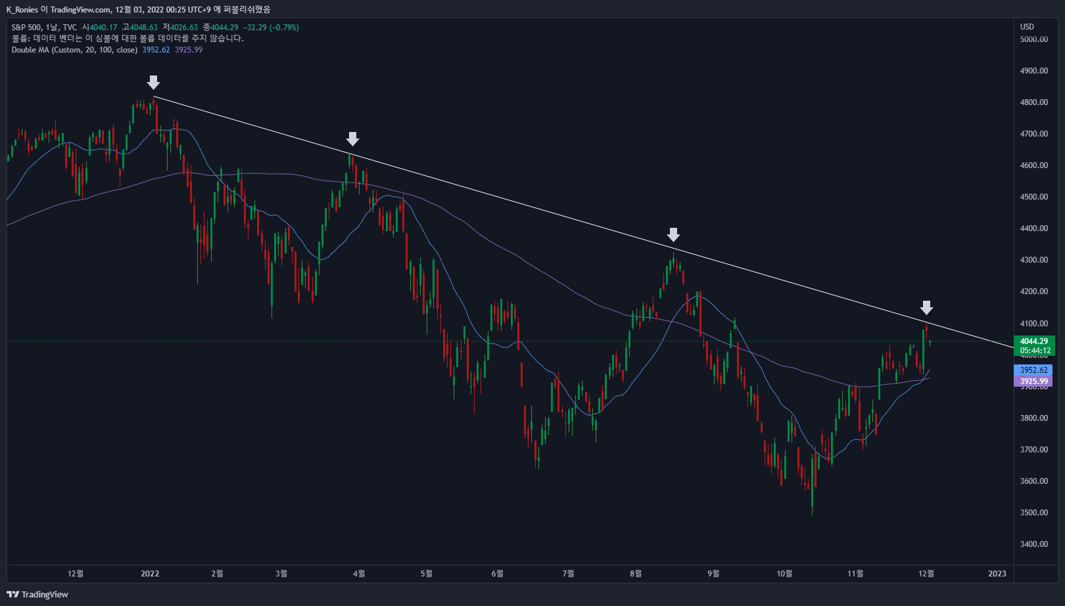Click 3952.62 value in Double MA legend
The width and height of the screenshot is (1065, 606).
pos(156,50)
